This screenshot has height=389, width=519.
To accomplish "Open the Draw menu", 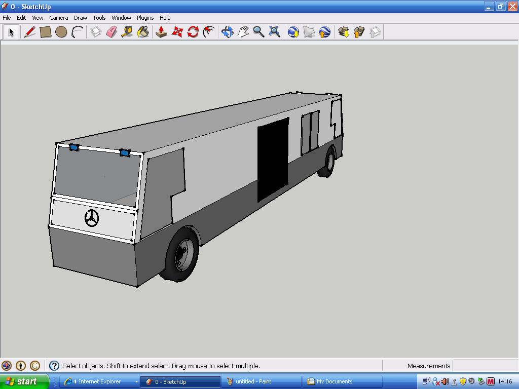I will tap(80, 18).
